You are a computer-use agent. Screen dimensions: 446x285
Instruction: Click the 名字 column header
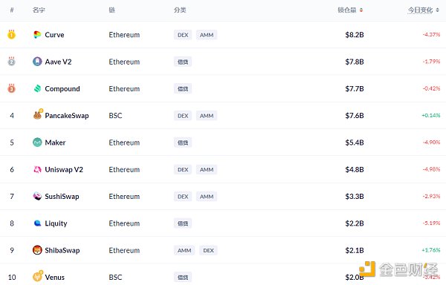coord(39,10)
